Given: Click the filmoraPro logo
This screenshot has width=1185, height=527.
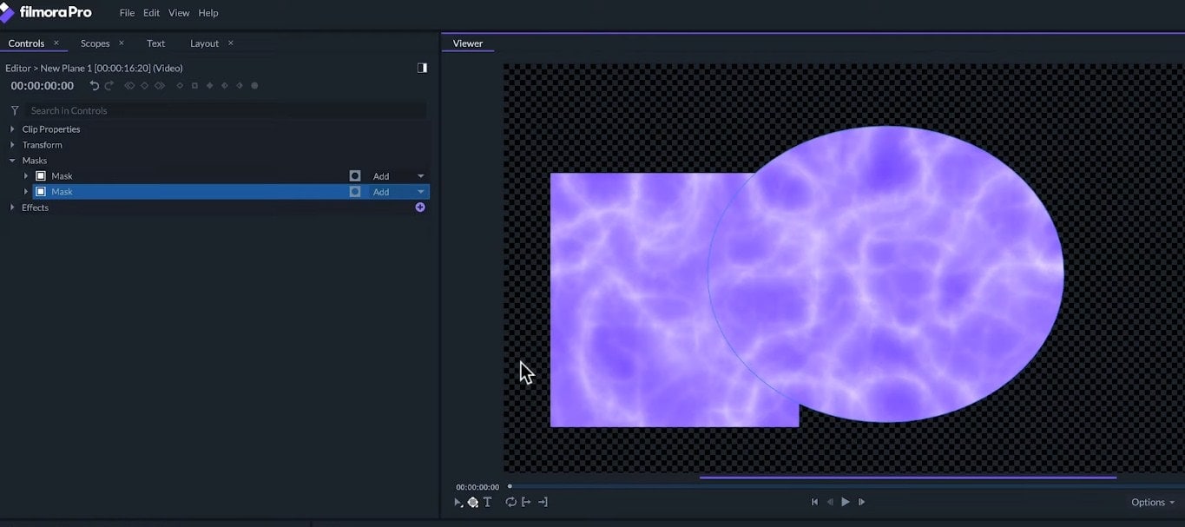Looking at the screenshot, I should (x=46, y=12).
